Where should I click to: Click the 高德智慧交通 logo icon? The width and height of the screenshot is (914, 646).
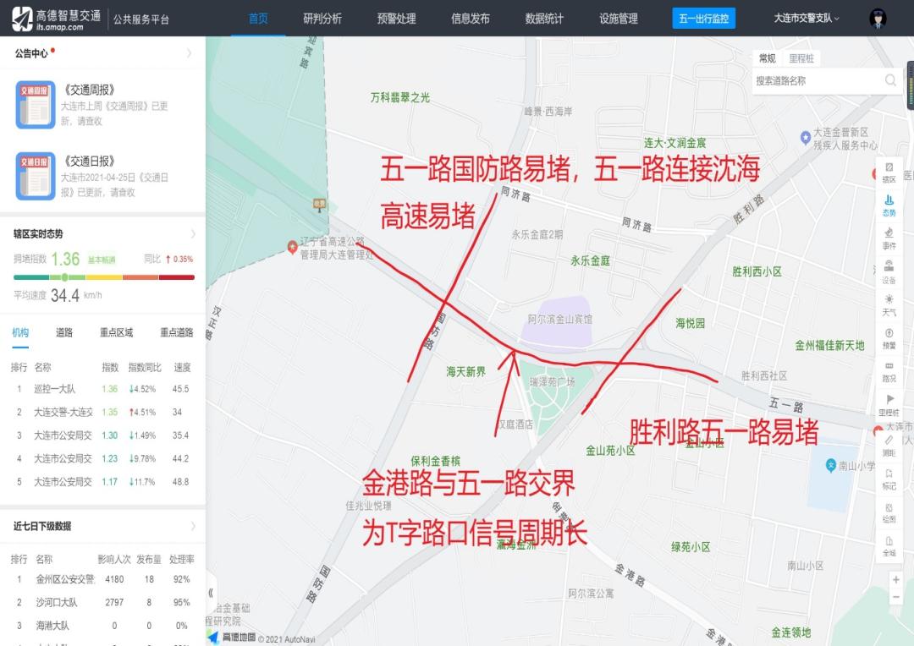(x=22, y=19)
